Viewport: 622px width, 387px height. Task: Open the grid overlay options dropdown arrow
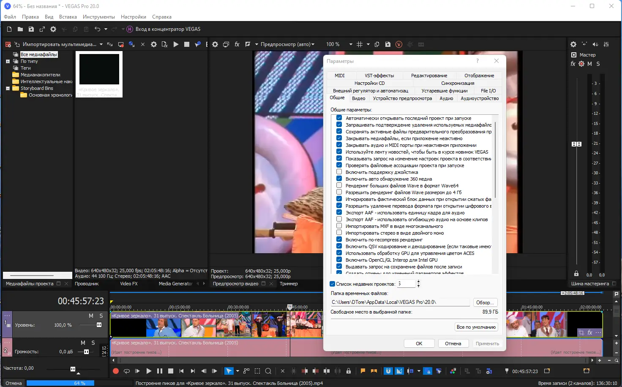coord(368,44)
